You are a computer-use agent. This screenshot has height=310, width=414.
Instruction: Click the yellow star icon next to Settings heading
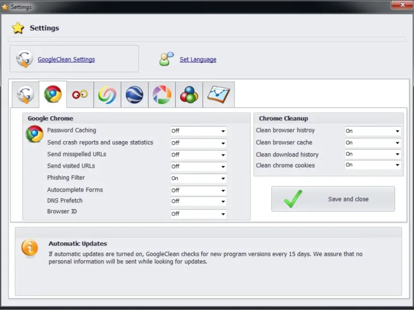pyautogui.click(x=18, y=28)
